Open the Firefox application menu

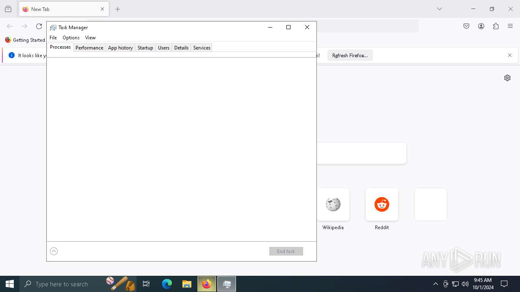pyautogui.click(x=510, y=26)
